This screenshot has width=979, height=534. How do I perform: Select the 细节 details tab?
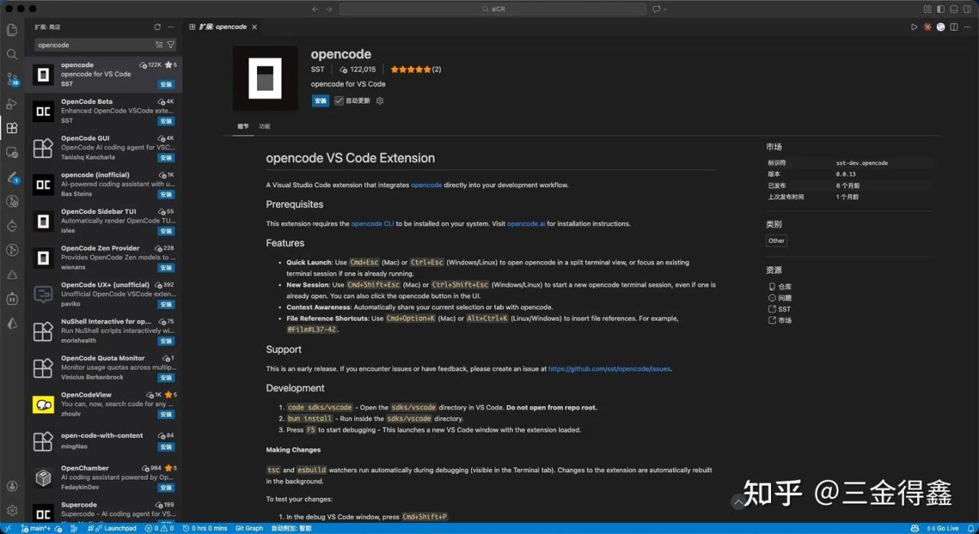[x=242, y=126]
